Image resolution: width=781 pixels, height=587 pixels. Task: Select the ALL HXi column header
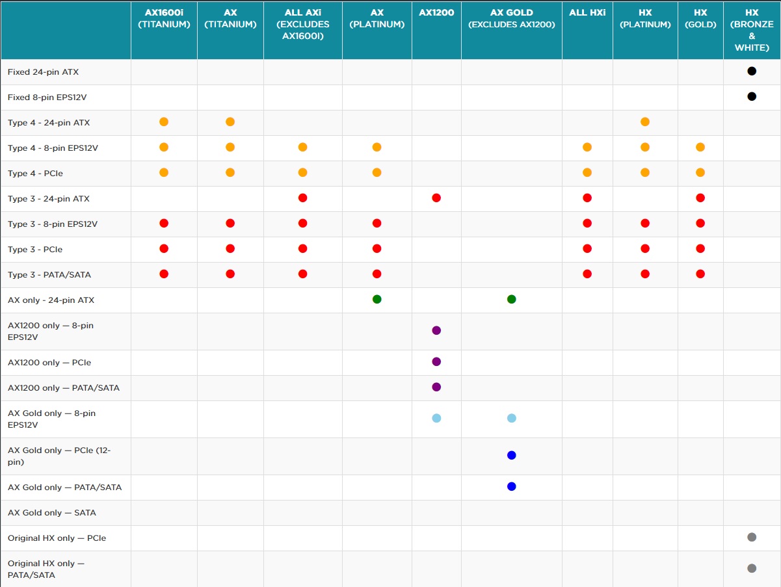(x=587, y=13)
